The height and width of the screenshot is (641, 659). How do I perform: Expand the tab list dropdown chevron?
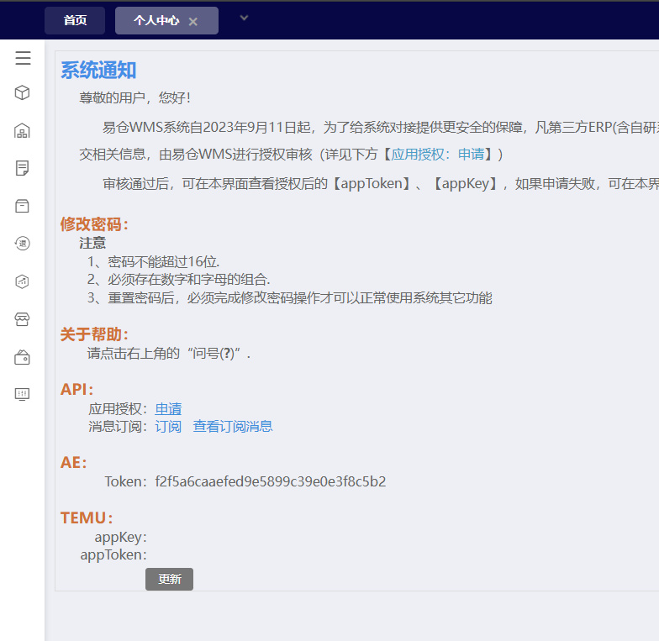coord(244,18)
